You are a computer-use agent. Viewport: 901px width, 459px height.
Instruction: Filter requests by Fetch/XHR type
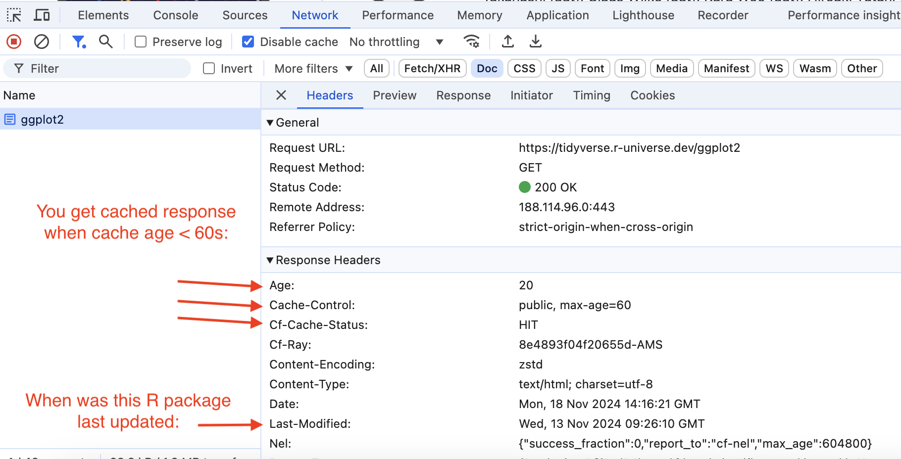click(432, 69)
